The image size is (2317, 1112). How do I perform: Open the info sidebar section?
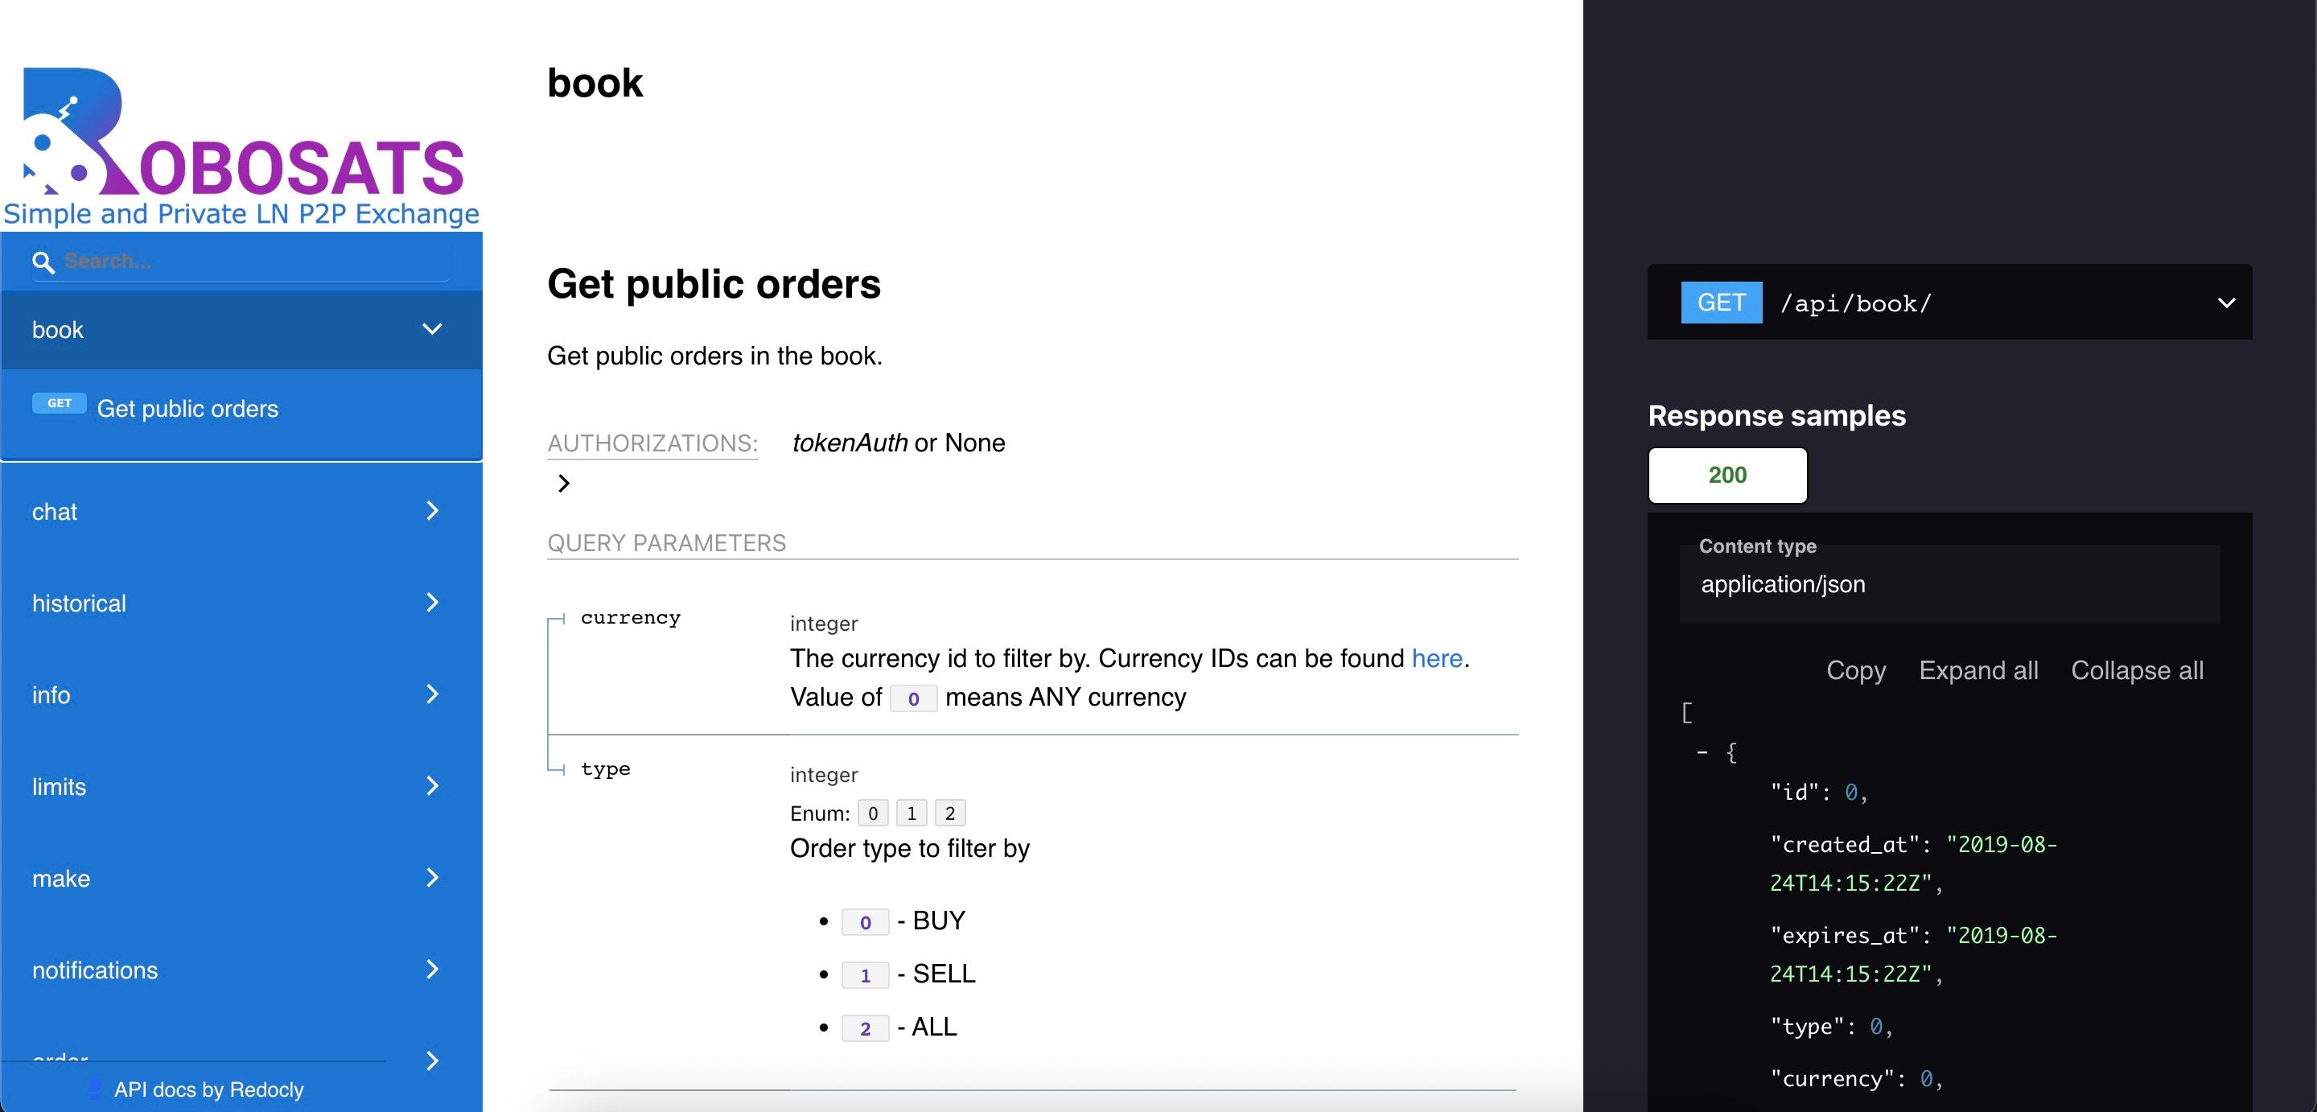51,694
